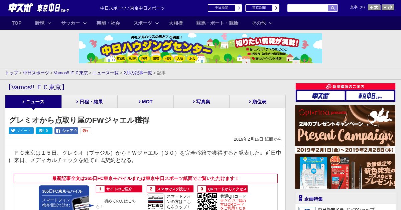This screenshot has width=401, height=210.
Task: Click the 365 FC東京 mobile logo
Action: (x=156, y=202)
